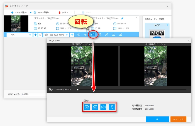Flip video vertically
Viewport: 195px width, 126px height.
pyautogui.click(x=112, y=107)
